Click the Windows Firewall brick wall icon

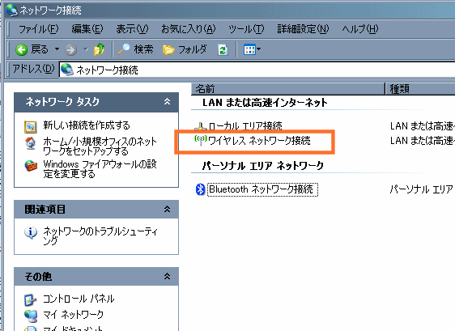pos(31,166)
